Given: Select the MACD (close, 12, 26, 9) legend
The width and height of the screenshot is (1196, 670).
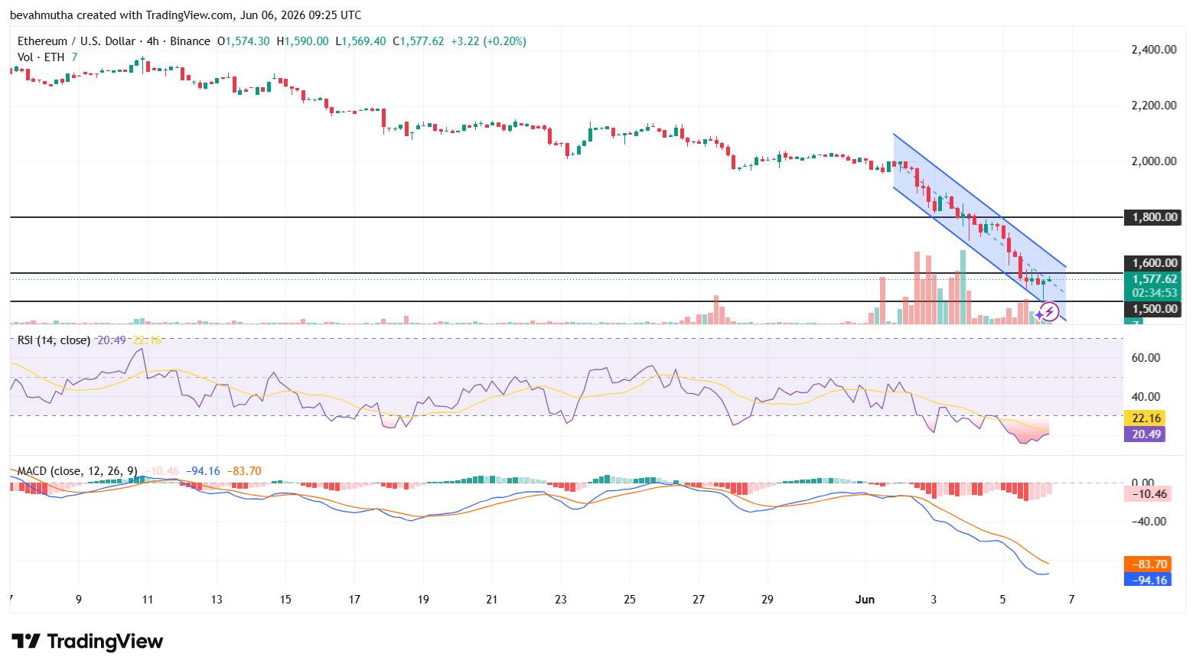Looking at the screenshot, I should click(77, 470).
